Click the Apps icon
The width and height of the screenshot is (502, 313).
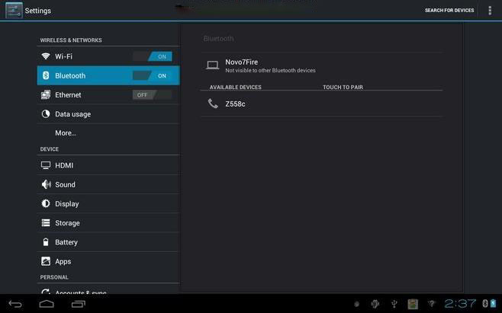coord(46,261)
